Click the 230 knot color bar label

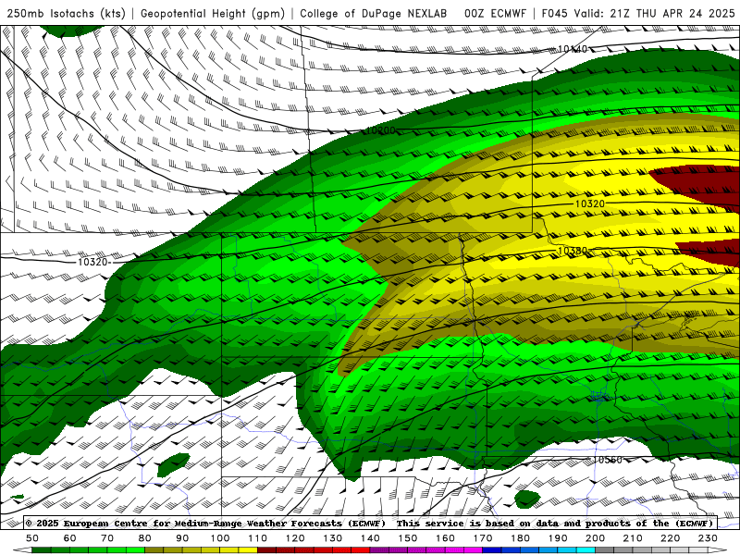(x=708, y=538)
